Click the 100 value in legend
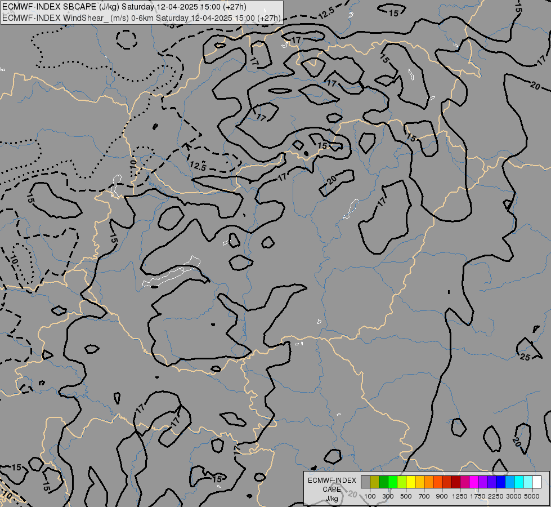Image resolution: width=551 pixels, height=507 pixels. pyautogui.click(x=370, y=496)
